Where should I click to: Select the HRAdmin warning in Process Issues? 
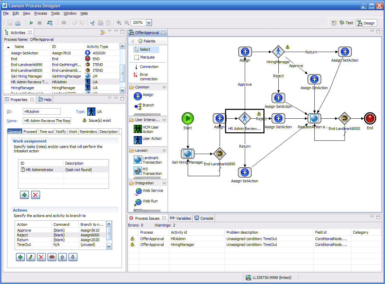point(254,239)
